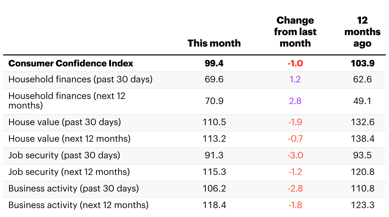
Task: Click "Job security (next 12 months)" label
Action: click(69, 172)
